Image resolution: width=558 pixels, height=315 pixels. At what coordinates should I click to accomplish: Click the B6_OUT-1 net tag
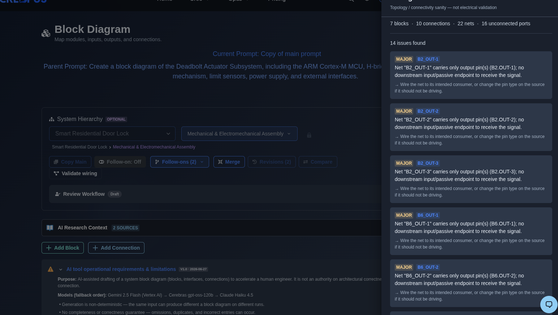click(x=428, y=215)
